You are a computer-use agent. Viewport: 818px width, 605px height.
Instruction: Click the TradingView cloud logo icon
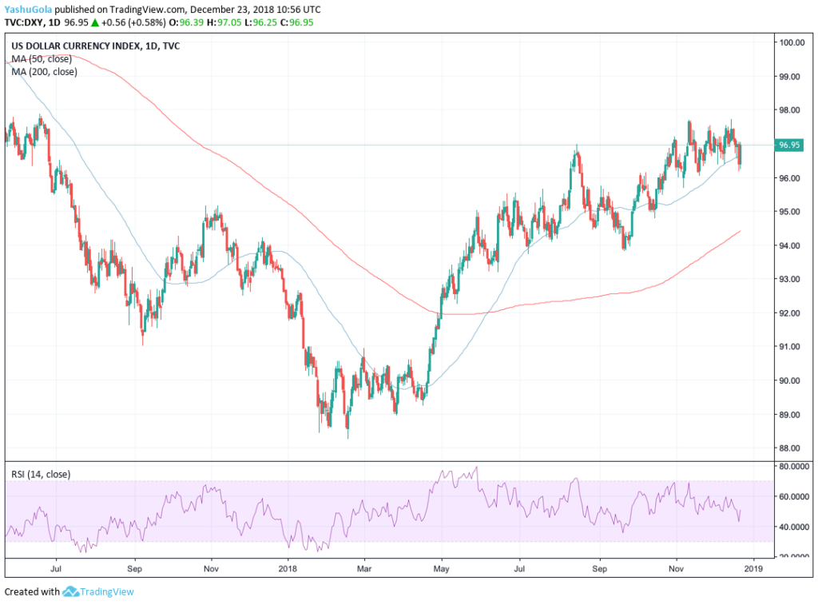click(69, 592)
